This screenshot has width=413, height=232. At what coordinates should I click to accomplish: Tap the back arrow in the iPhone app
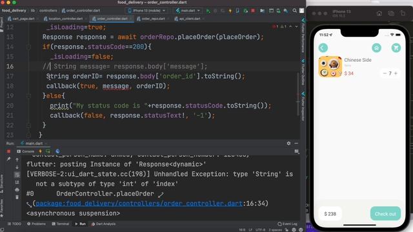pyautogui.click(x=323, y=48)
